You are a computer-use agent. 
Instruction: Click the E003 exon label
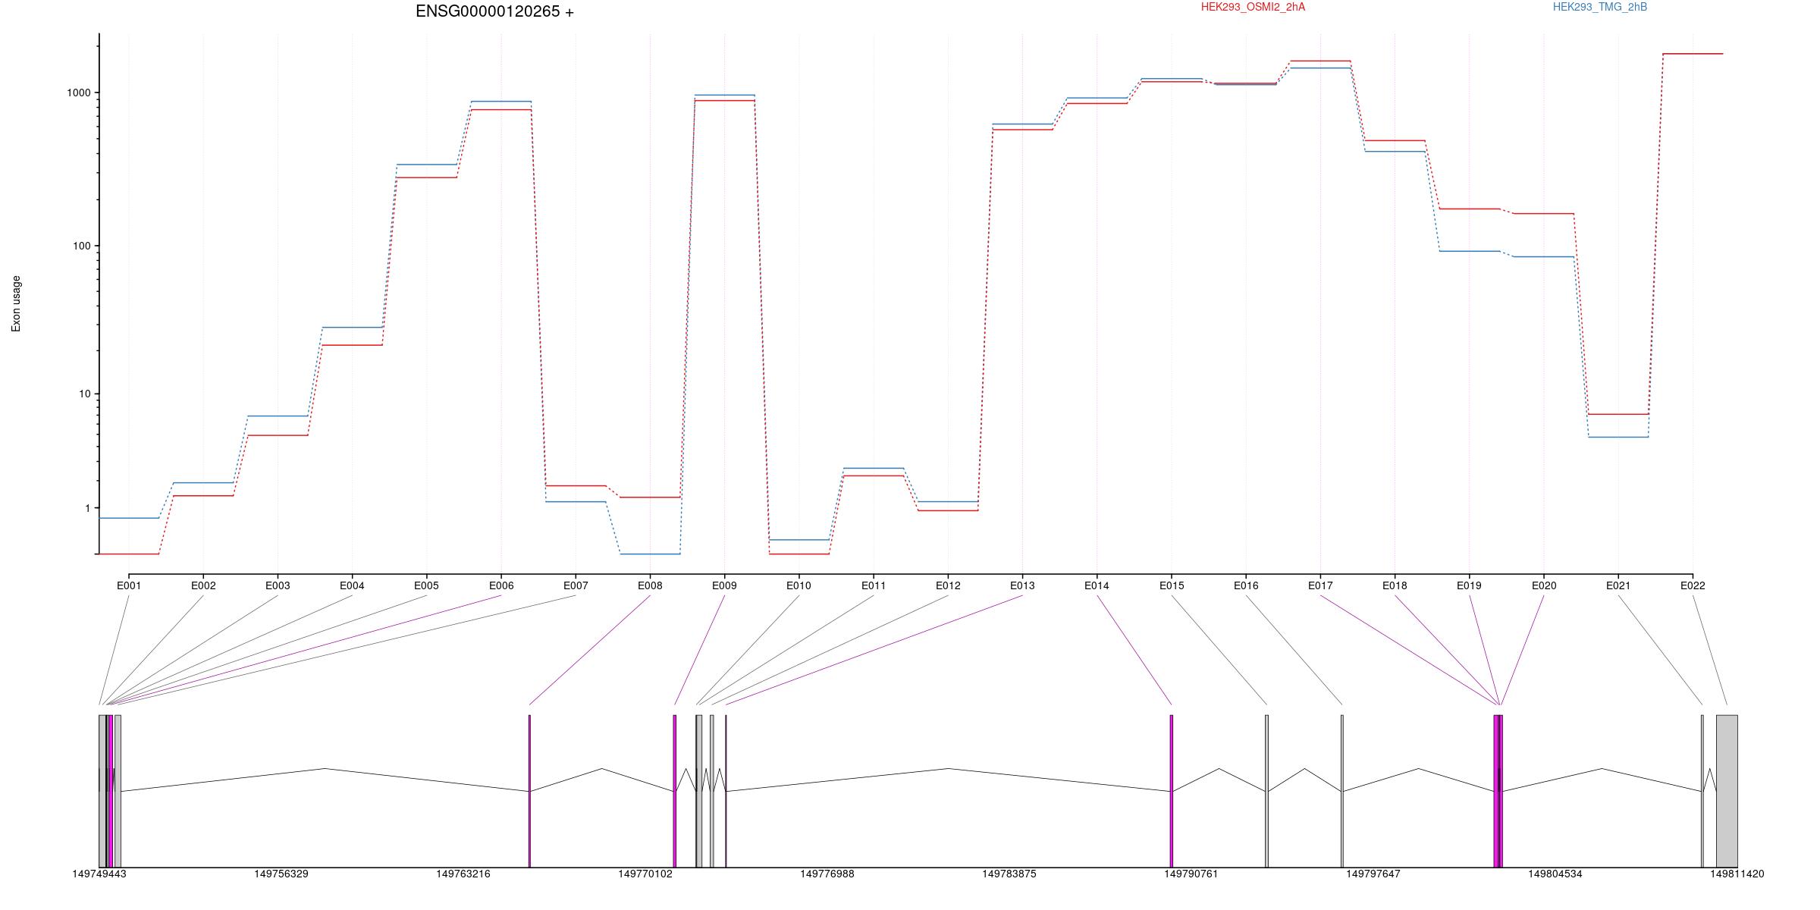point(278,585)
